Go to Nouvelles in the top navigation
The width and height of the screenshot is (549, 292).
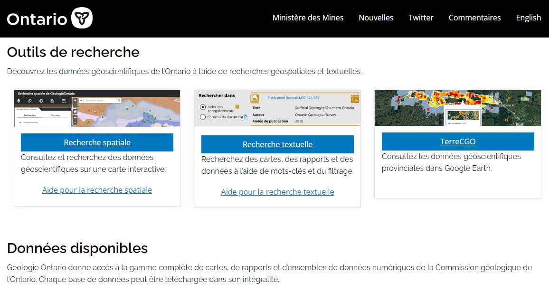[x=376, y=18]
